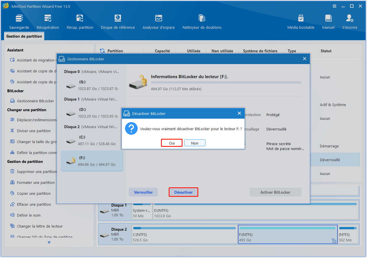This screenshot has height=258, width=367.
Task: Select drive (C:) in BitLocker manager
Action: click(x=92, y=140)
